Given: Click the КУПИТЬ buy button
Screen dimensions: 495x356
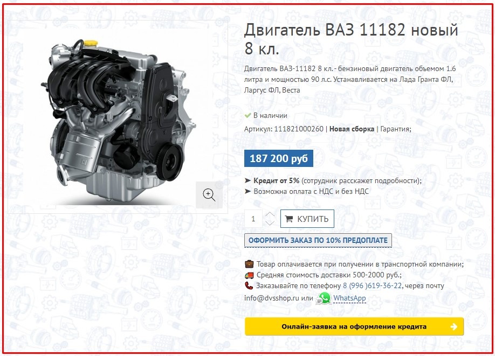Looking at the screenshot, I should click(x=307, y=219).
